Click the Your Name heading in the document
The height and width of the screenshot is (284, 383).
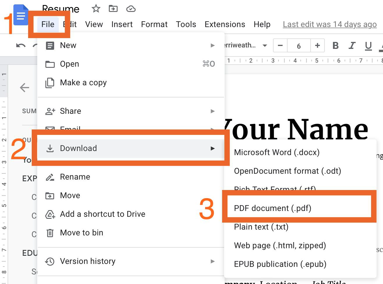click(x=297, y=129)
